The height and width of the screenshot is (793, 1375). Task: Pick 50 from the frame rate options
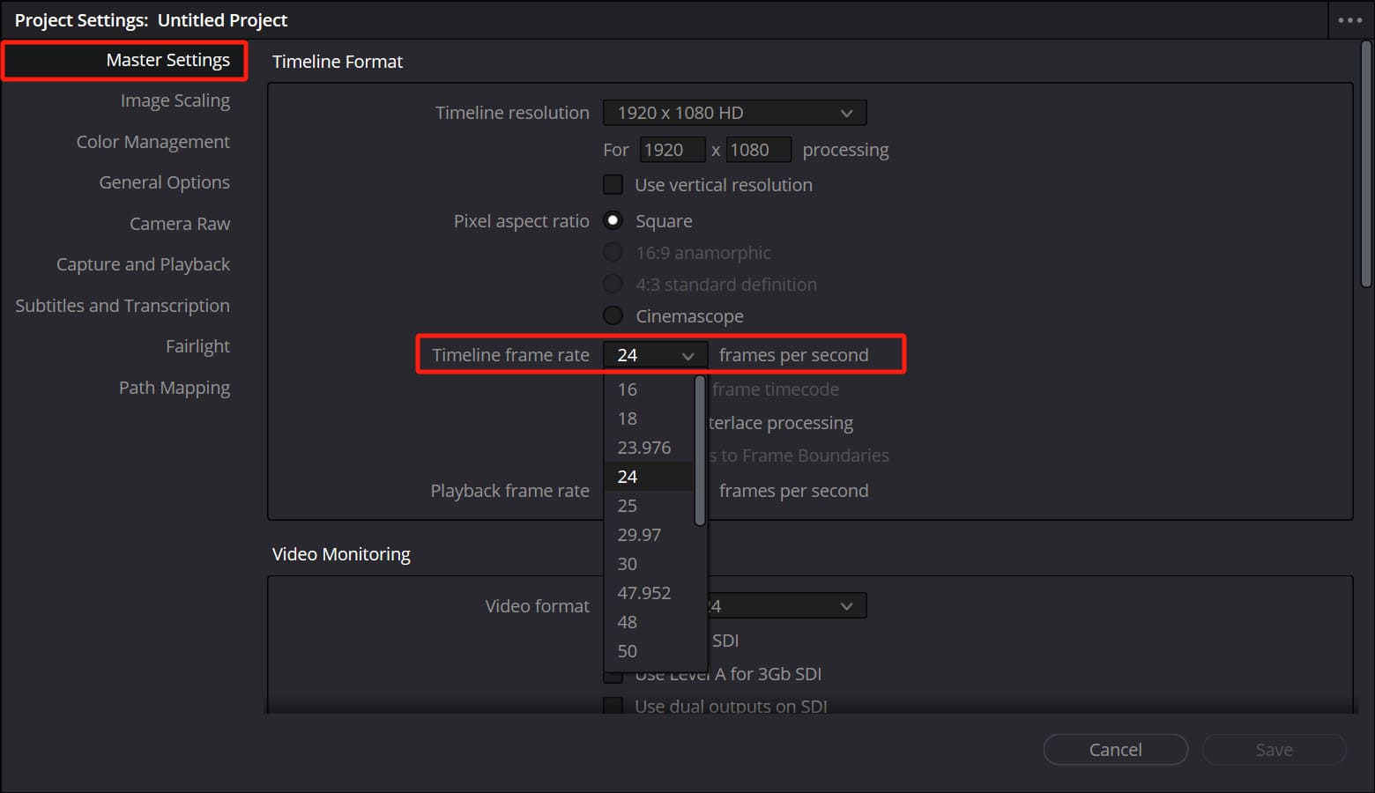pos(627,650)
